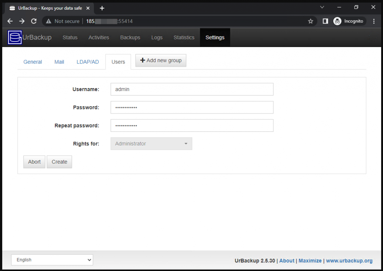Focus the Username input field

click(191, 89)
